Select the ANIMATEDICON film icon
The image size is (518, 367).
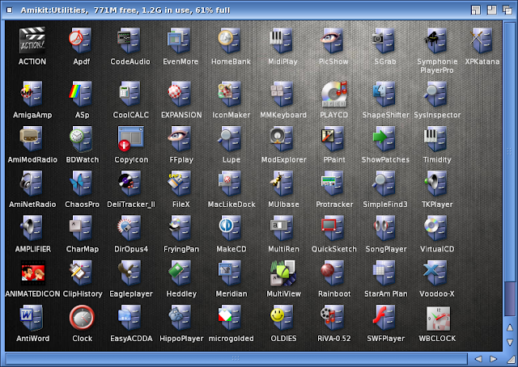click(x=32, y=272)
